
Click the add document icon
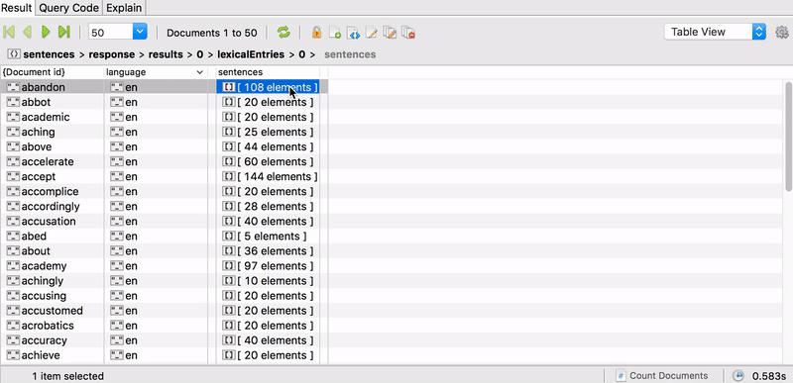(x=335, y=33)
